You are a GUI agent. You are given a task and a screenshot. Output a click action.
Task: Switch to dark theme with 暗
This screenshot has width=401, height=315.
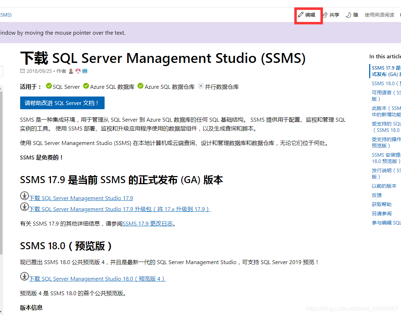352,15
